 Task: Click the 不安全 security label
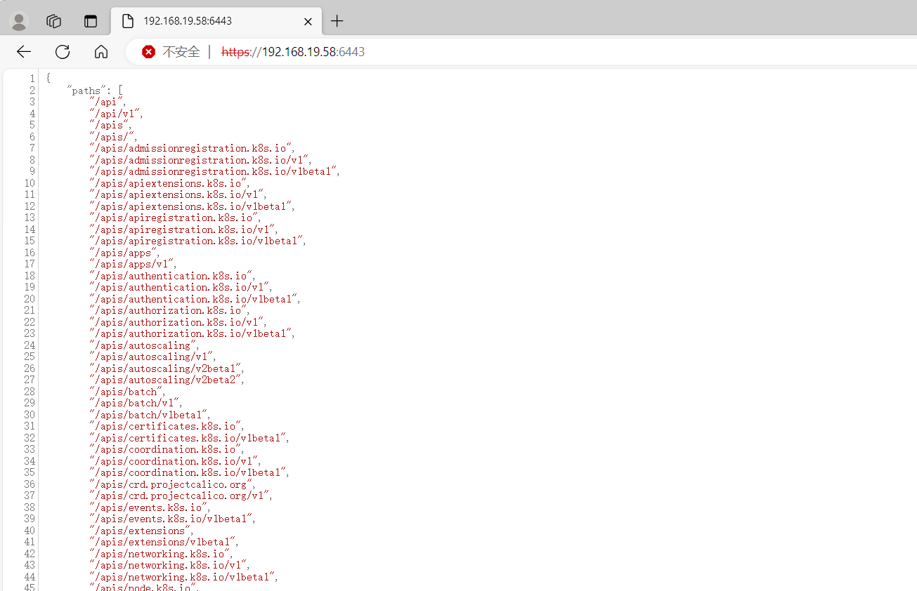coord(181,52)
